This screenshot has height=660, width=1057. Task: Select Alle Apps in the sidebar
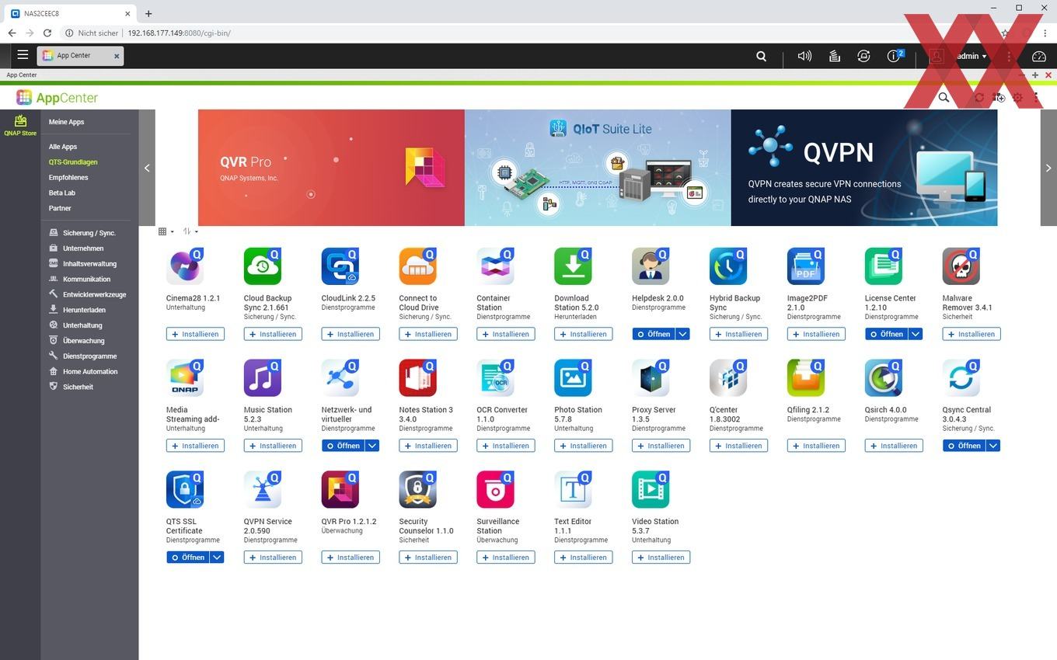63,147
